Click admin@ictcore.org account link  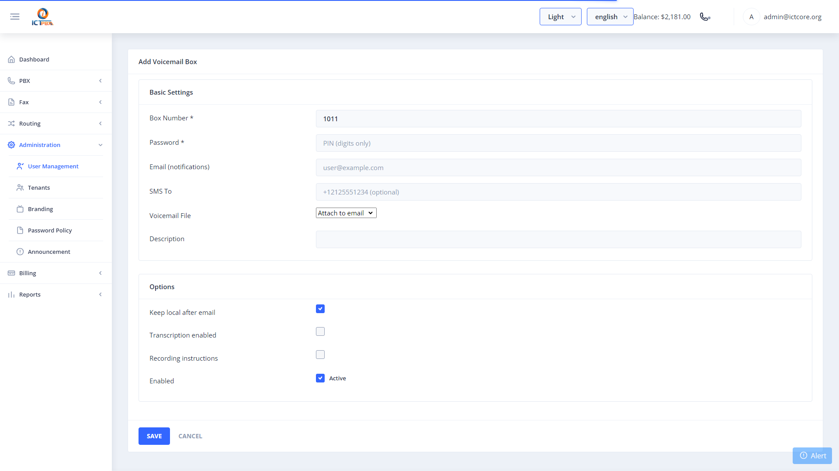[x=792, y=17]
